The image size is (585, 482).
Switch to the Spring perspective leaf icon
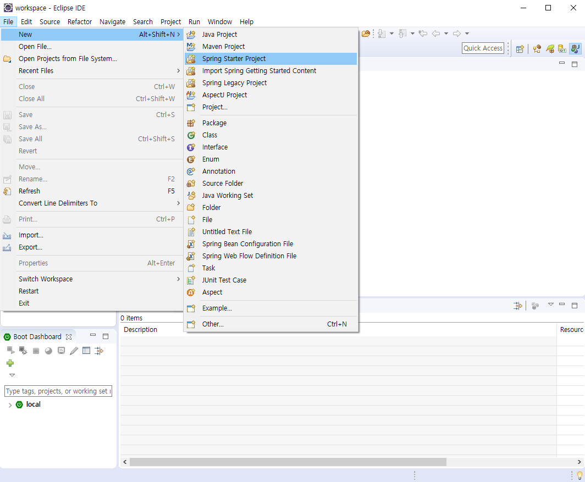(550, 48)
